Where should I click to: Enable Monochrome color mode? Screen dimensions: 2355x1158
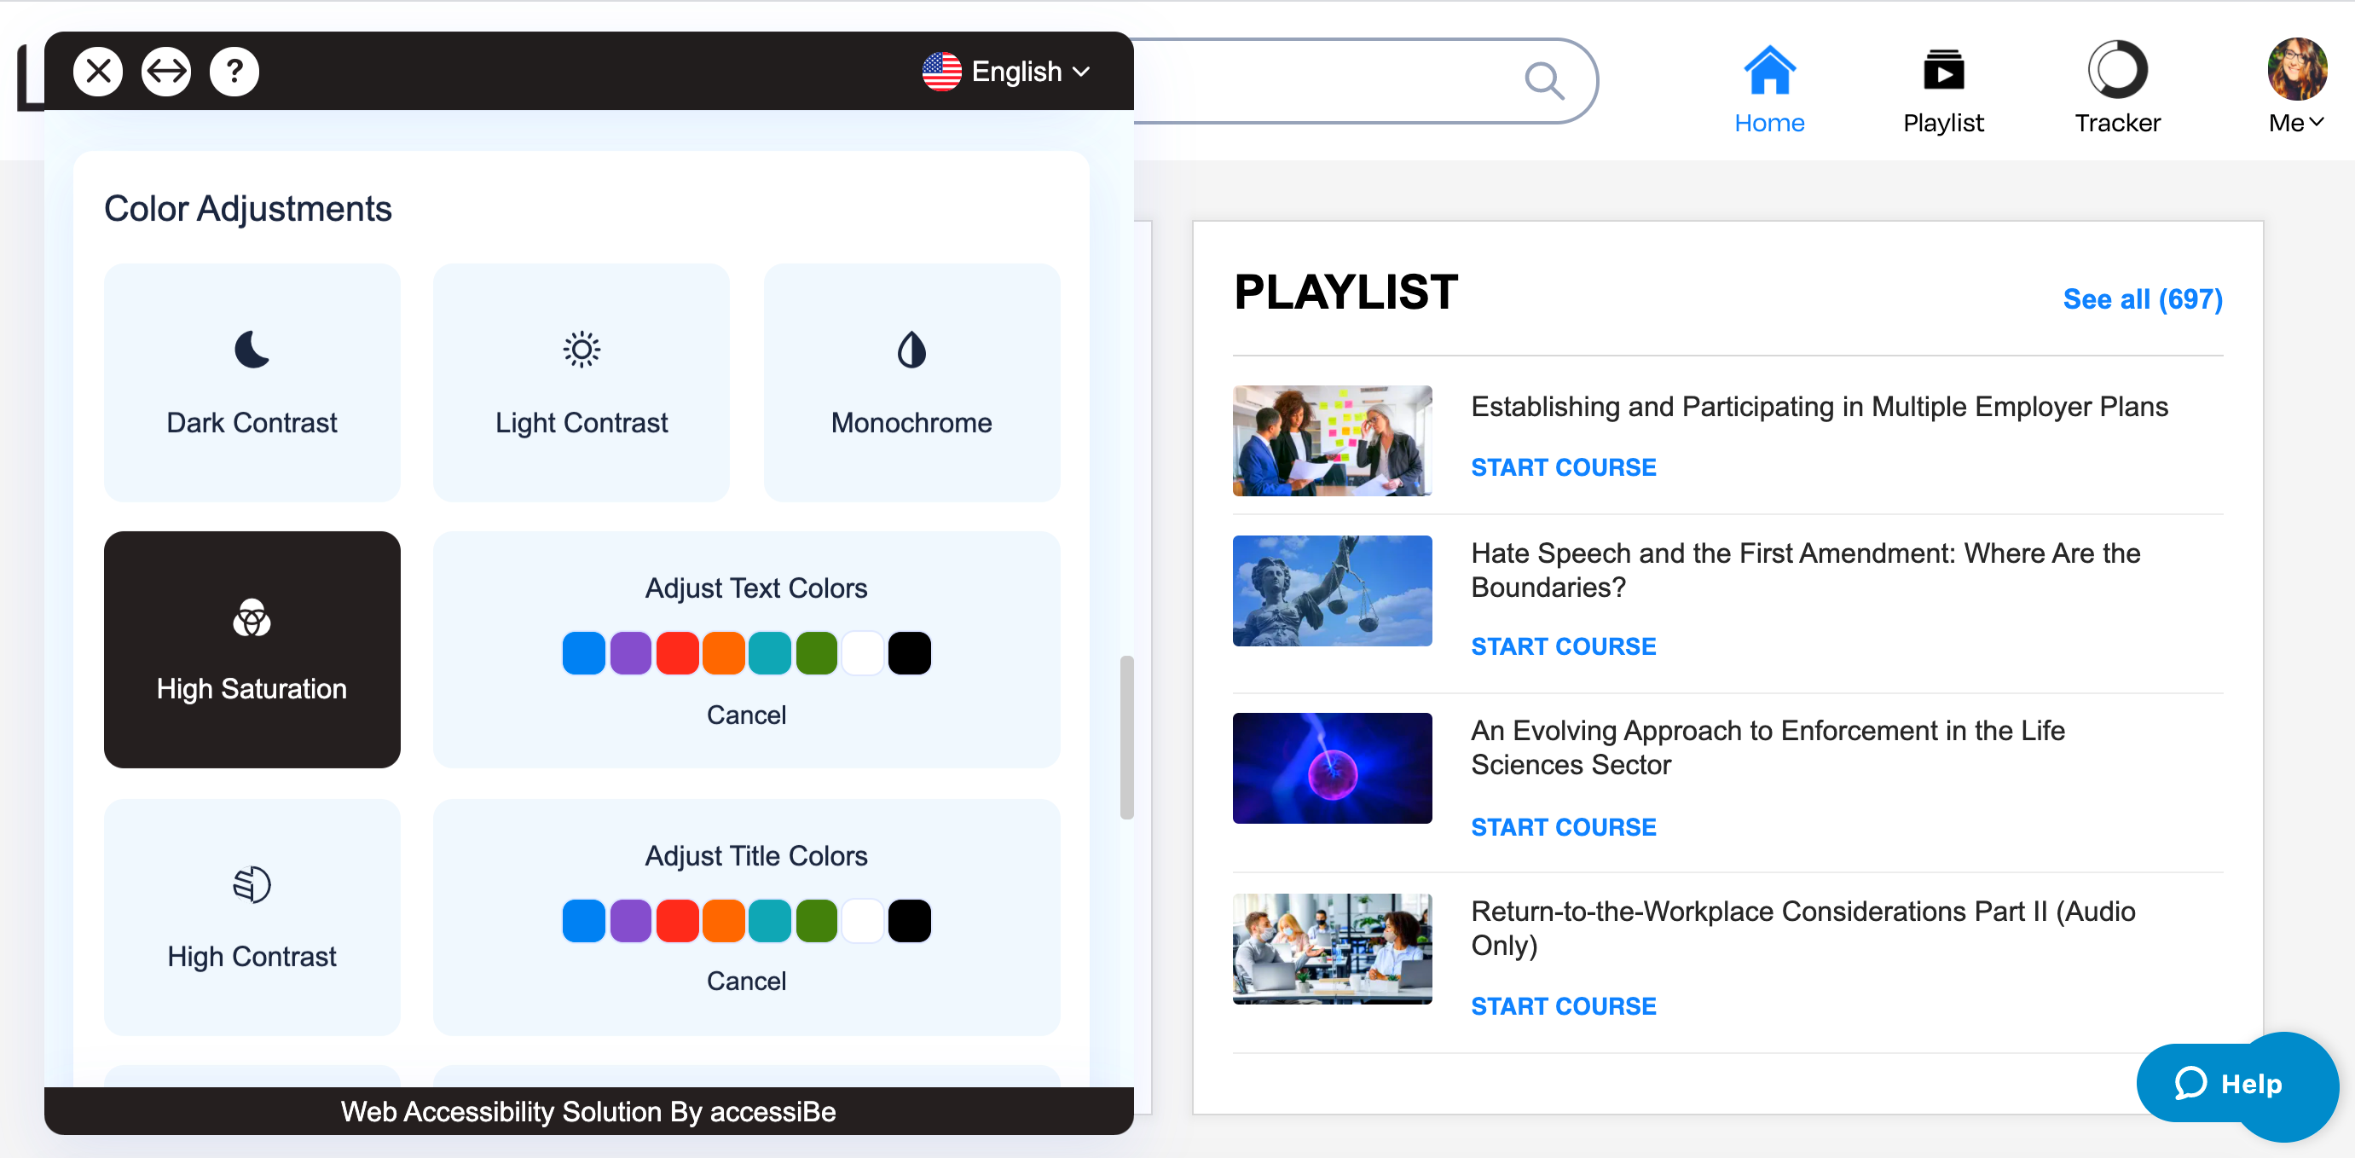point(911,382)
